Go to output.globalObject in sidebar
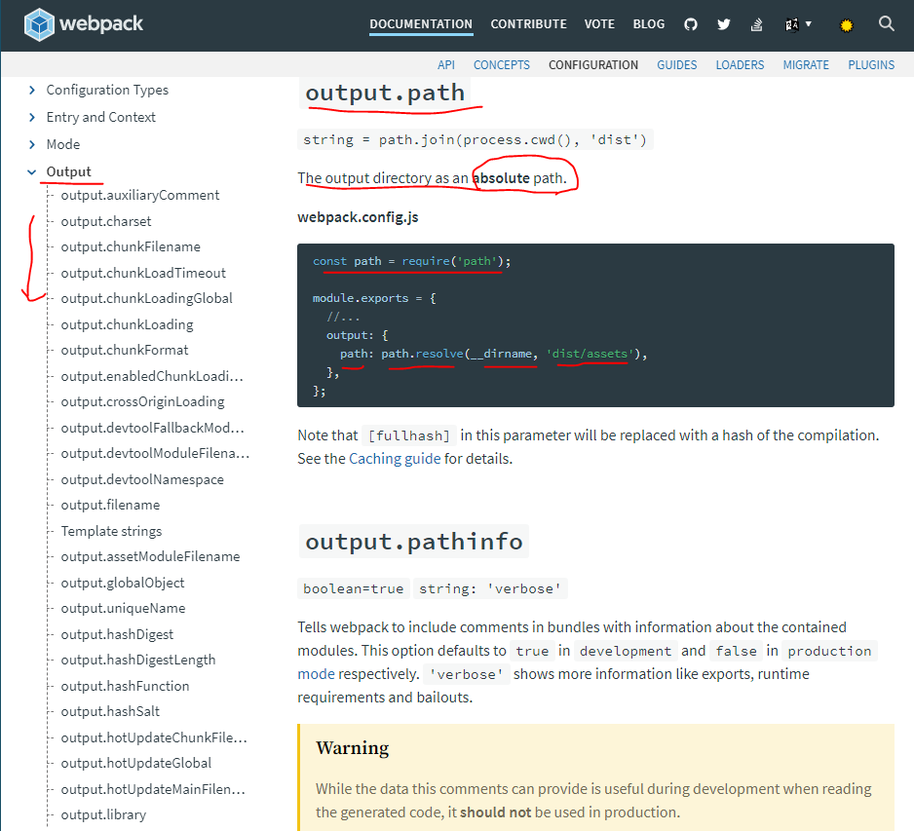 (x=123, y=583)
